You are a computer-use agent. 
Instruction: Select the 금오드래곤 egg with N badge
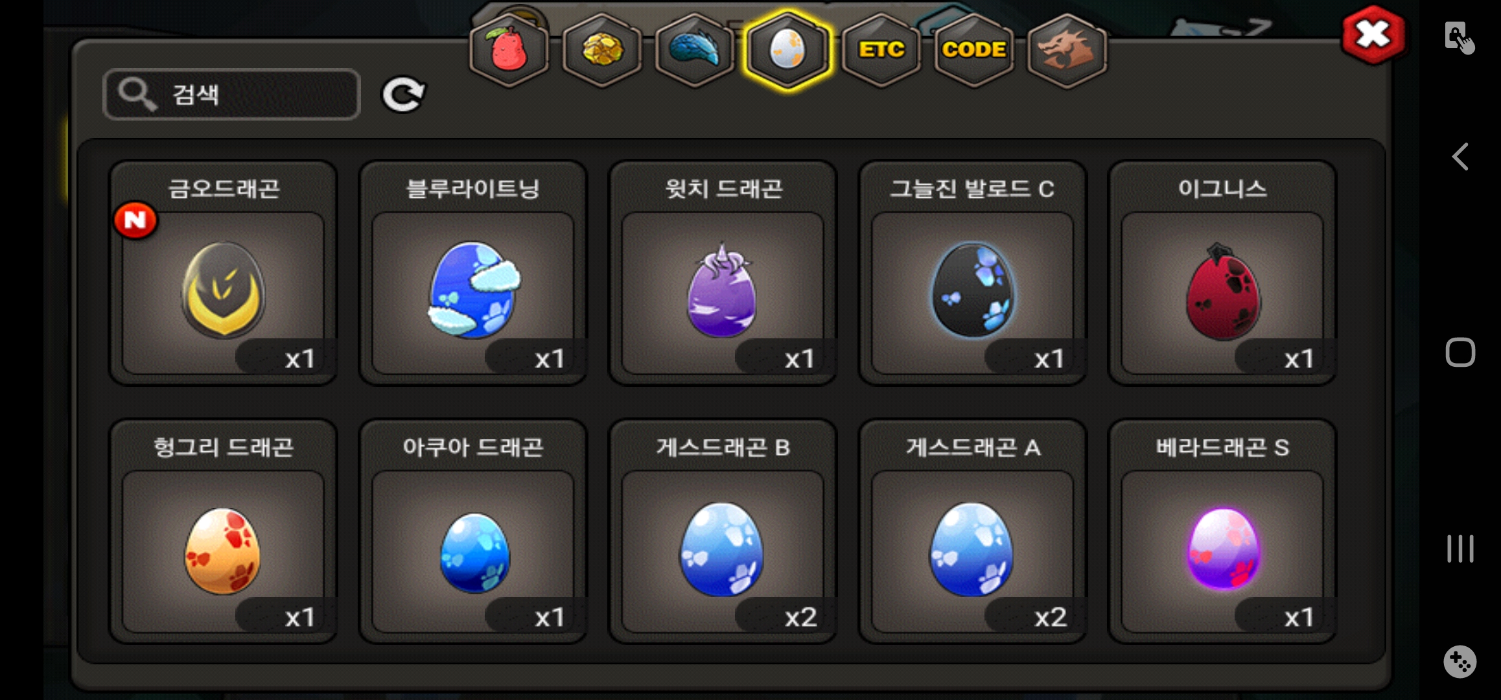(223, 273)
